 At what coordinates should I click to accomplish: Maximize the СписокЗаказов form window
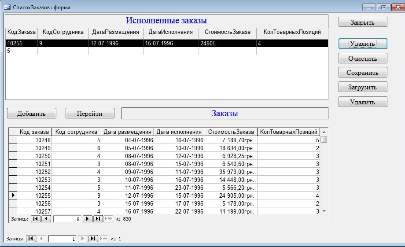tap(383, 7)
